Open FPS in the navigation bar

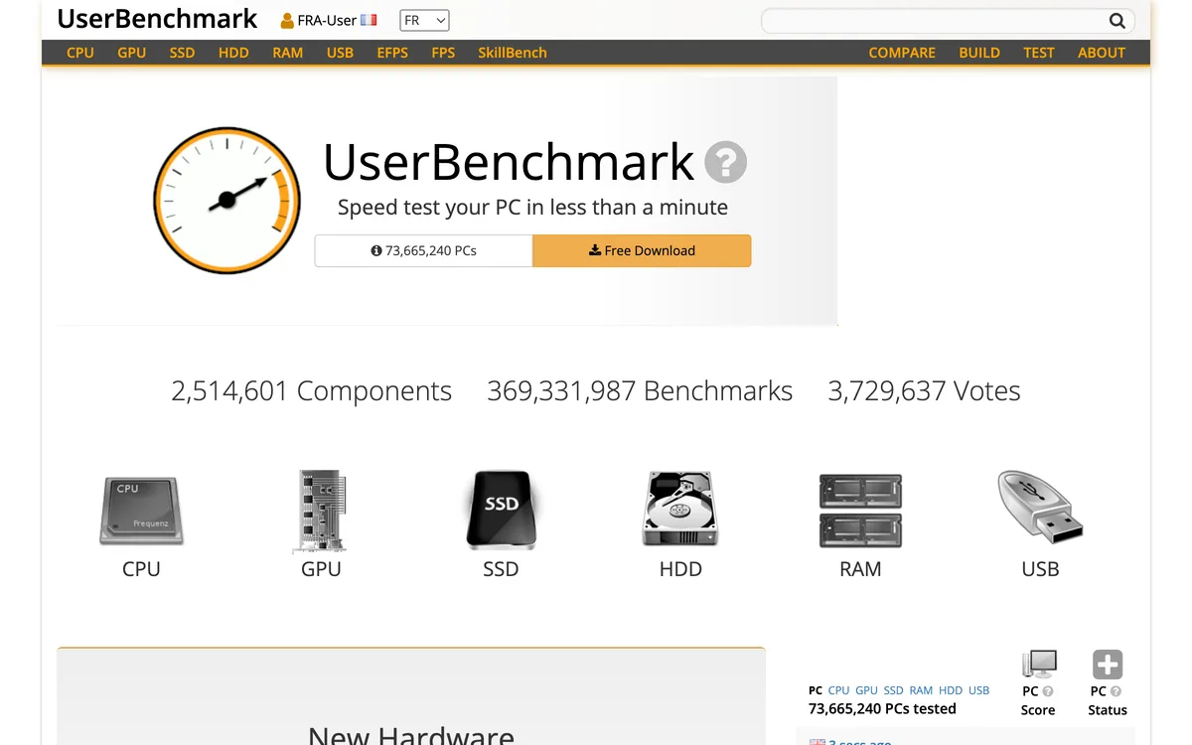click(443, 53)
